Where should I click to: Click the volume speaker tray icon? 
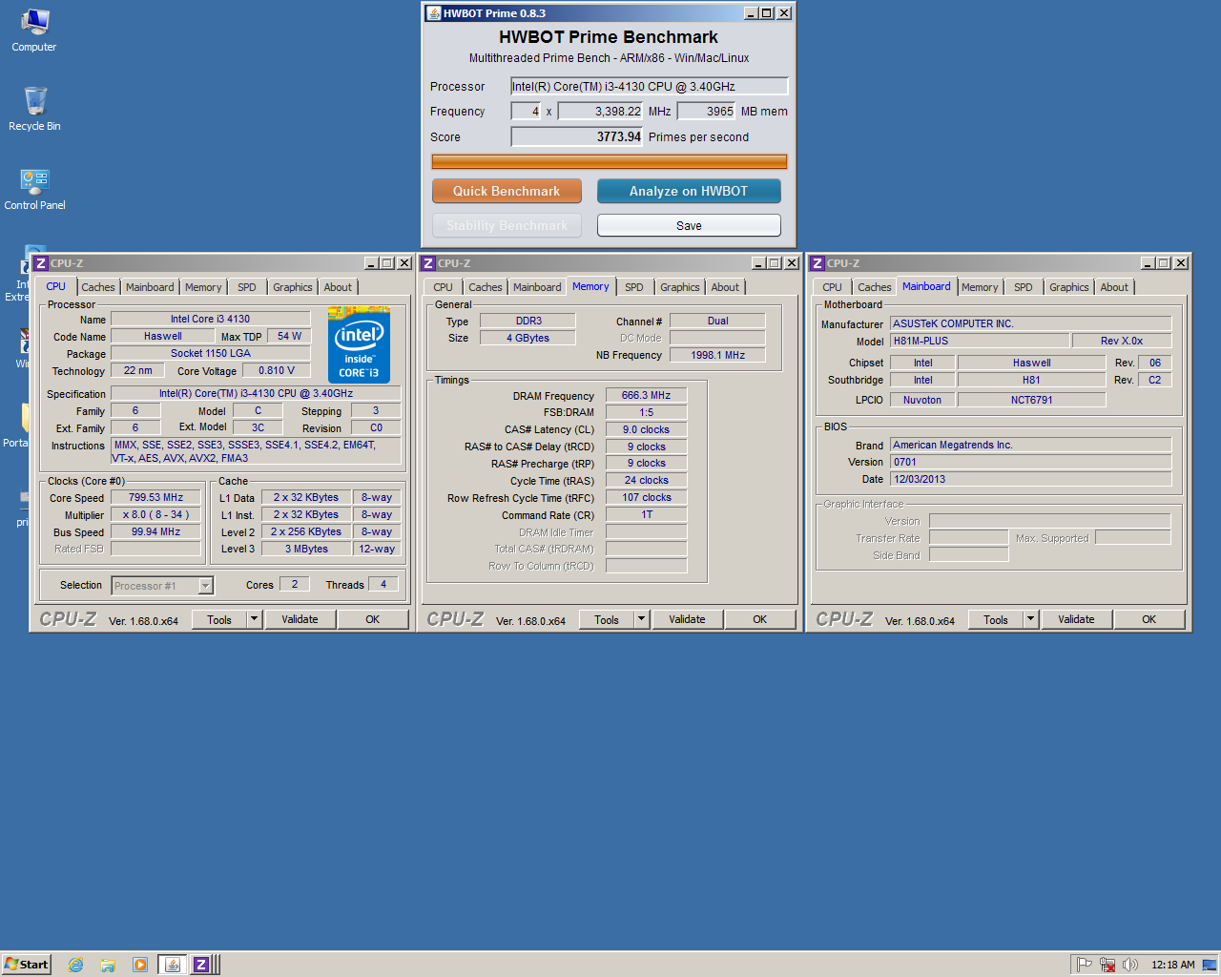(x=1130, y=965)
